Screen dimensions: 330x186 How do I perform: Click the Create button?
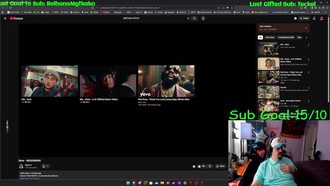[304, 18]
